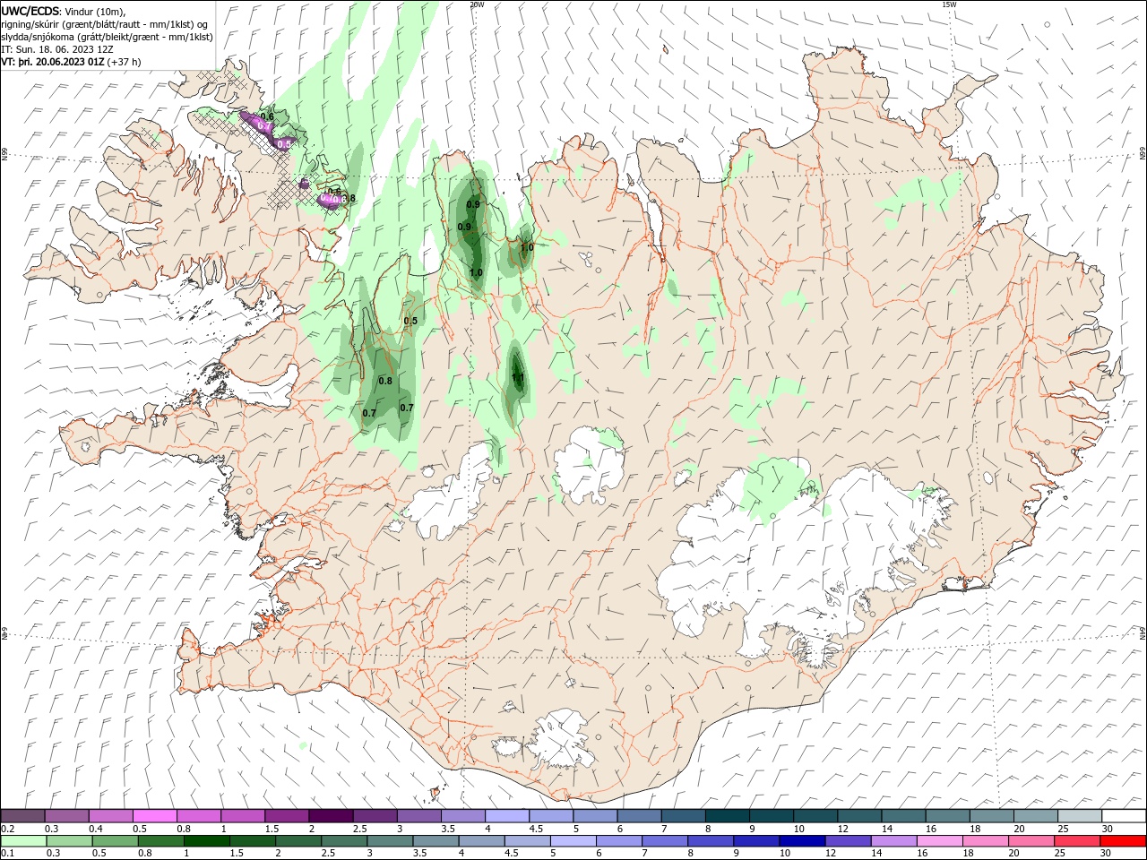Image resolution: width=1147 pixels, height=860 pixels.
Task: Click the 'slydda/snjókoma' legend description line
Action: [x=107, y=36]
